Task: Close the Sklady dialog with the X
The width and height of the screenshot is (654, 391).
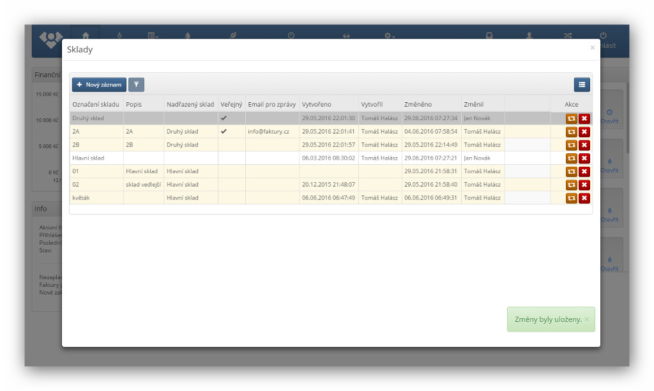Action: [592, 47]
